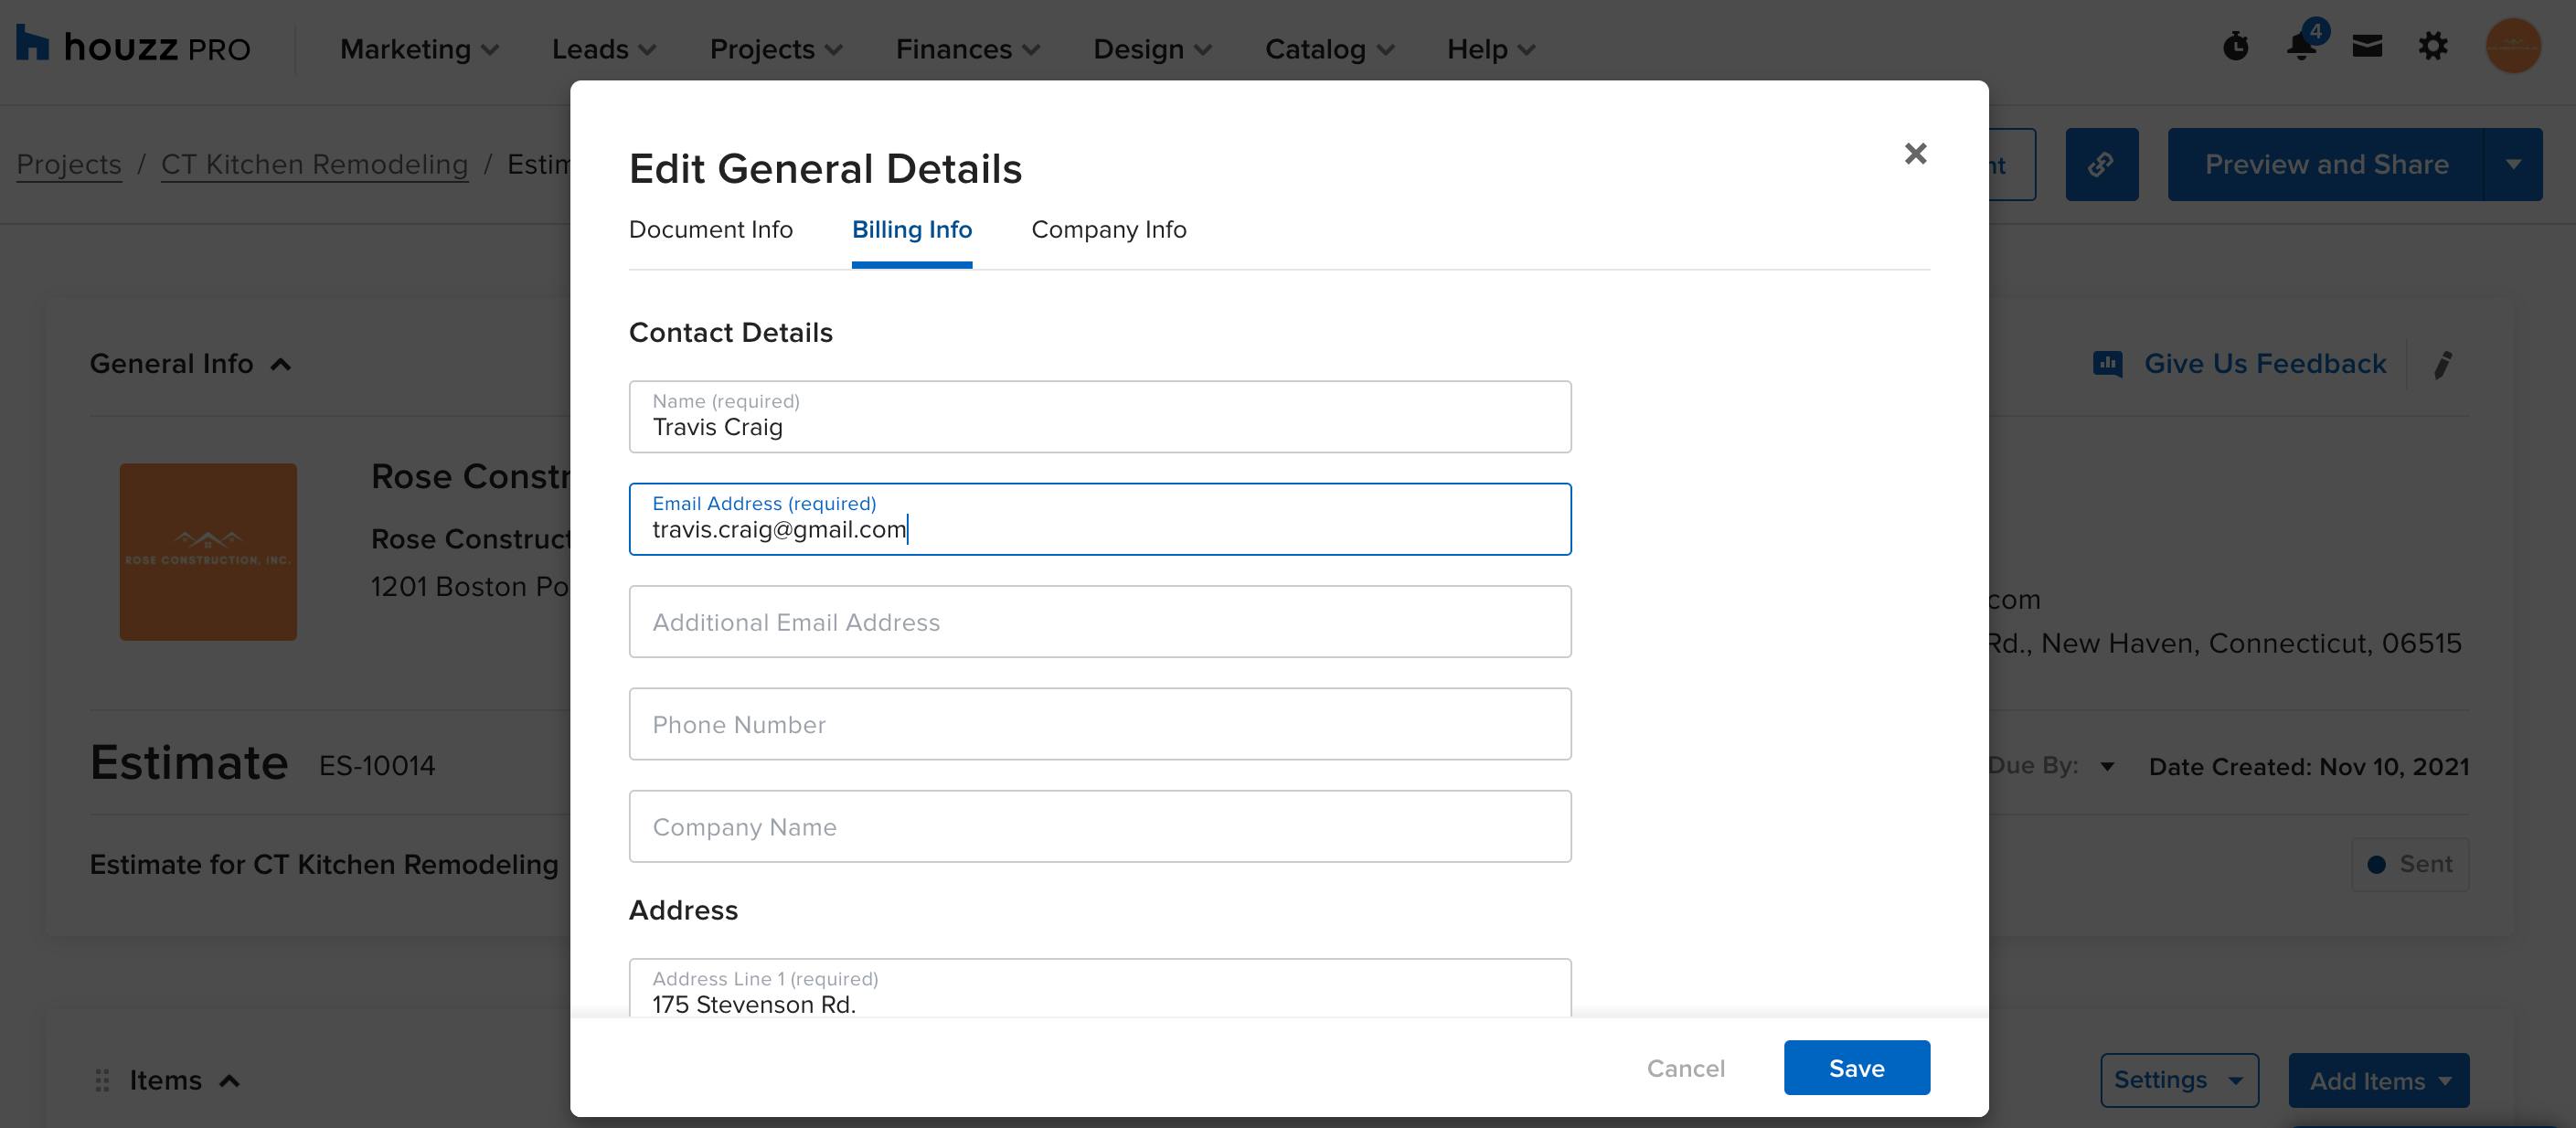Click the Phone Number input field
The height and width of the screenshot is (1128, 2576).
(1099, 724)
